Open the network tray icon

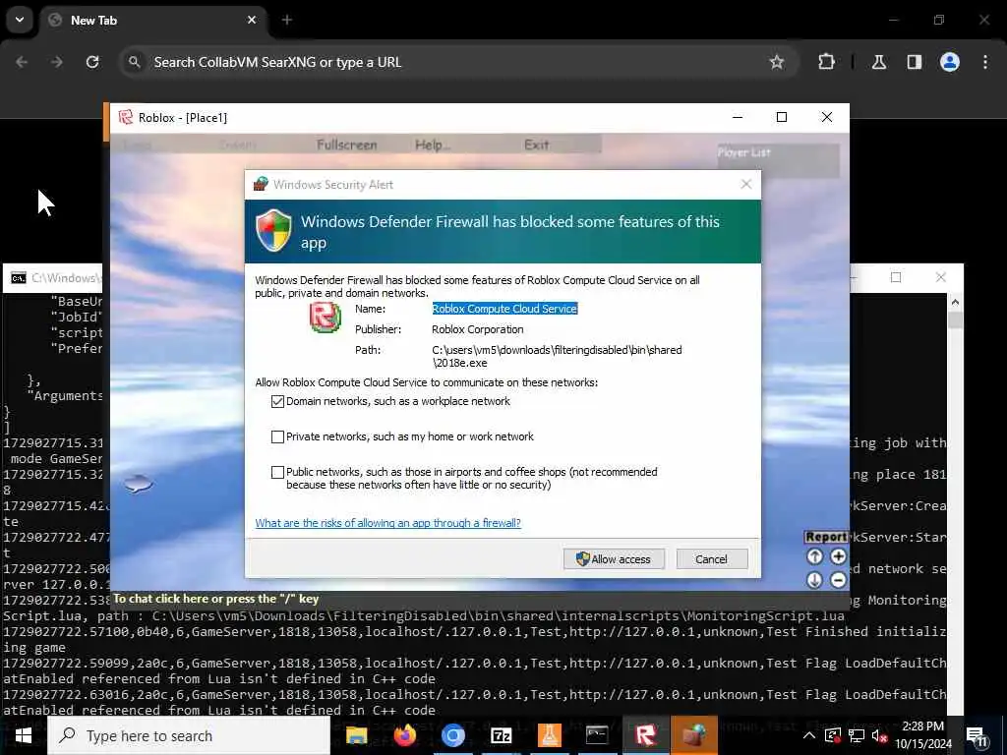tap(856, 735)
